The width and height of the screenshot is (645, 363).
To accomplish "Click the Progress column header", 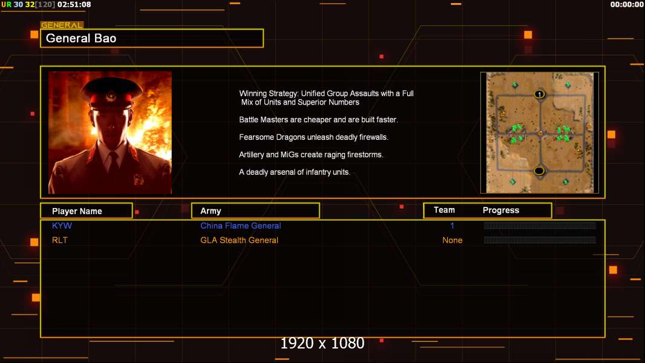I will [500, 210].
